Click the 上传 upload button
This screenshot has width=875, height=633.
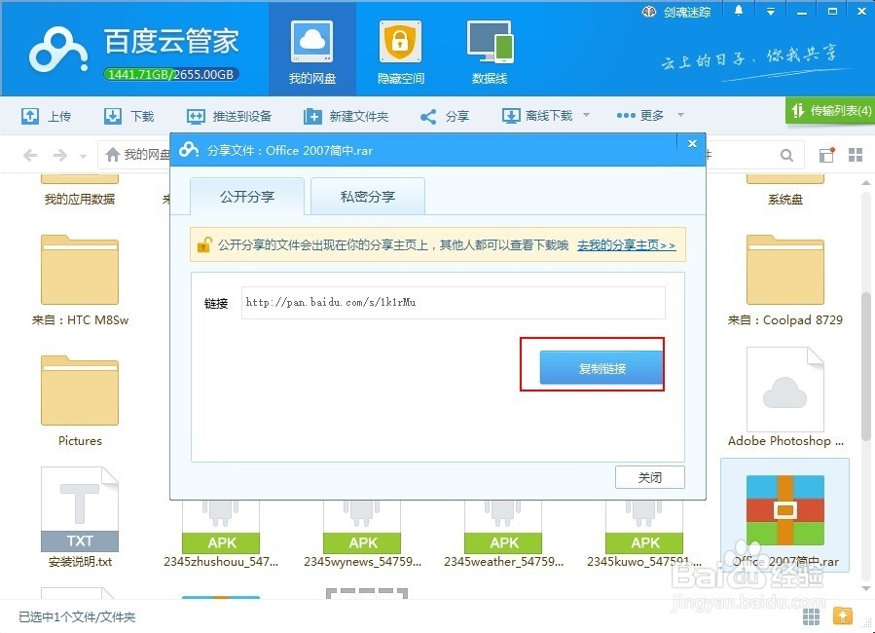pos(47,116)
